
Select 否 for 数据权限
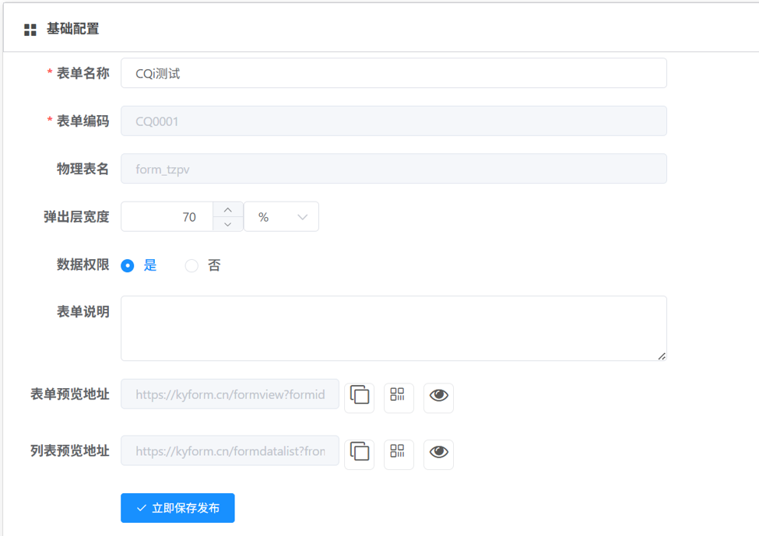click(192, 266)
